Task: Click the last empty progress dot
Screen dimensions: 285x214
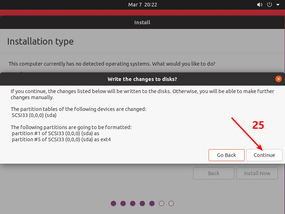Action: pyautogui.click(x=171, y=204)
